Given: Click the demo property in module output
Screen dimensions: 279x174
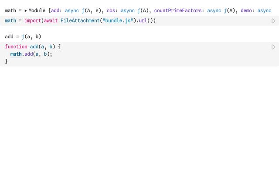Looking at the screenshot, I should tap(248, 10).
